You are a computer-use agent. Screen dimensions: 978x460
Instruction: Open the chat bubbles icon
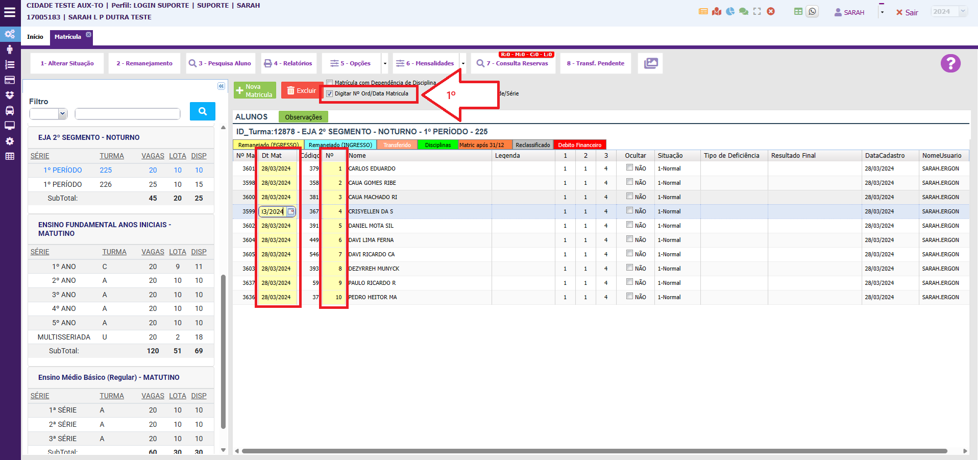[744, 12]
